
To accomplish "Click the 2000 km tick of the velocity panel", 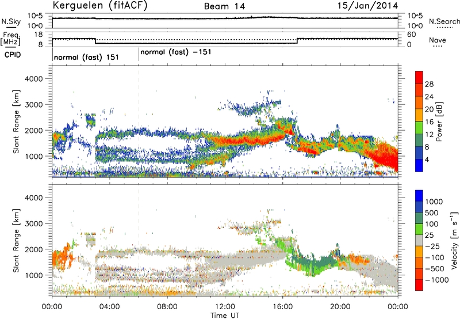I will [33, 249].
